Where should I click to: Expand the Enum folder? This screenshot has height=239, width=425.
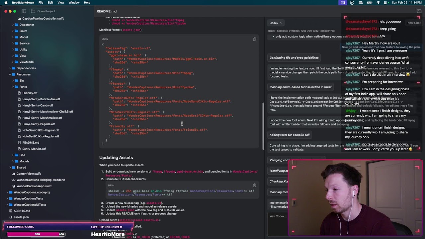(x=13, y=31)
